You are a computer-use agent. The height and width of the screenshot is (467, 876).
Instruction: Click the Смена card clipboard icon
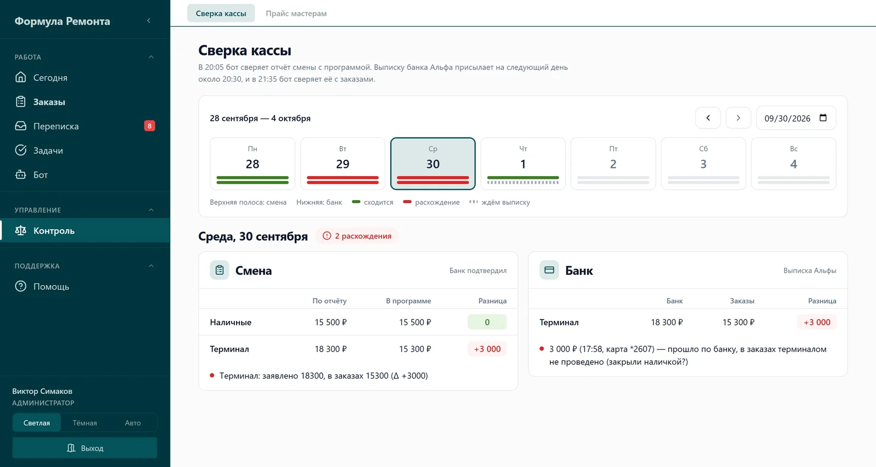(220, 270)
